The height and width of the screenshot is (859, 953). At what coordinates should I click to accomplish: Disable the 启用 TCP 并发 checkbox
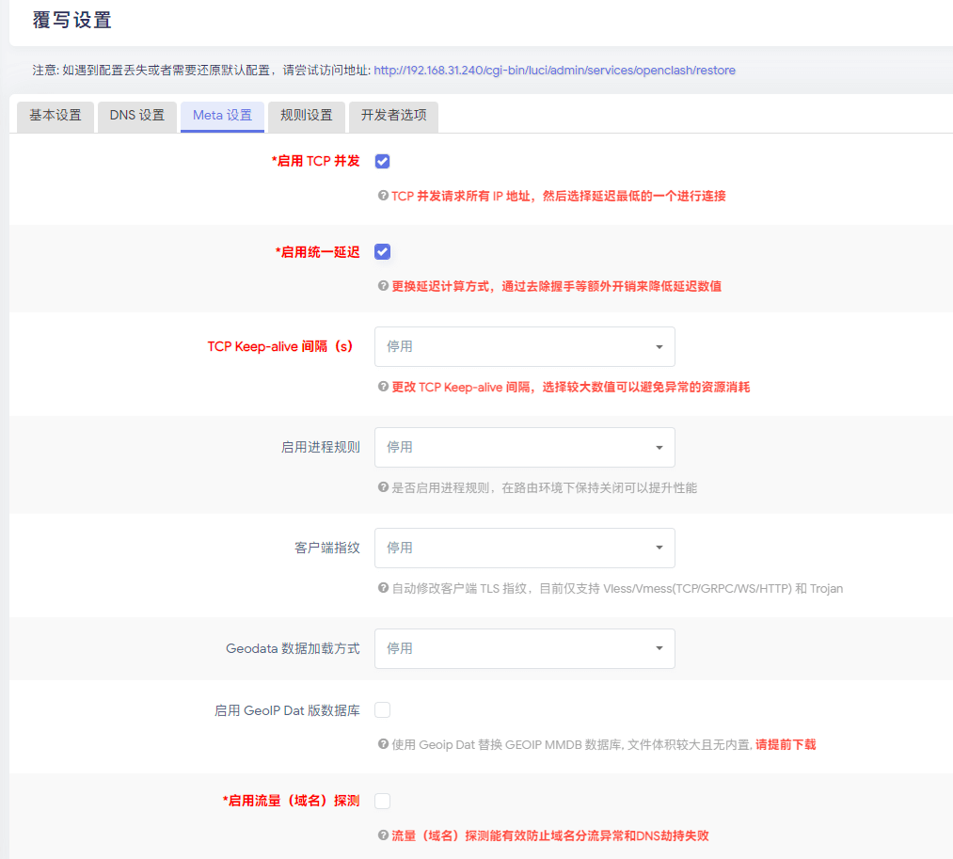pyautogui.click(x=382, y=161)
